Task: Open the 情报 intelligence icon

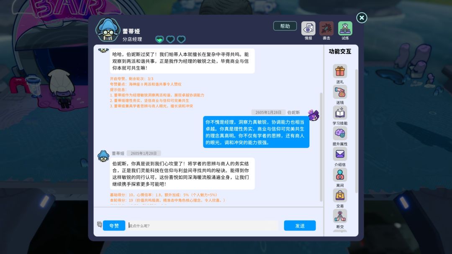Action: tap(308, 28)
